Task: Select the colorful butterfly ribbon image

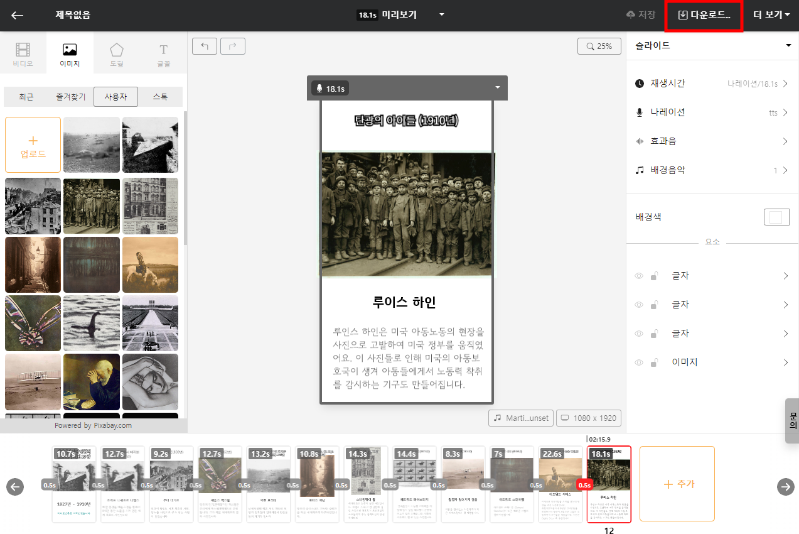Action: click(33, 324)
